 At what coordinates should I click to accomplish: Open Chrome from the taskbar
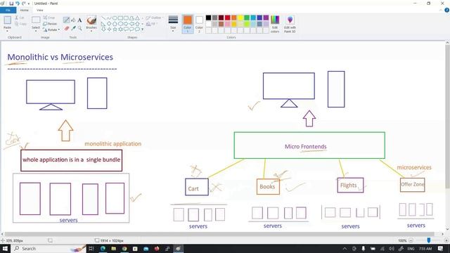124,248
